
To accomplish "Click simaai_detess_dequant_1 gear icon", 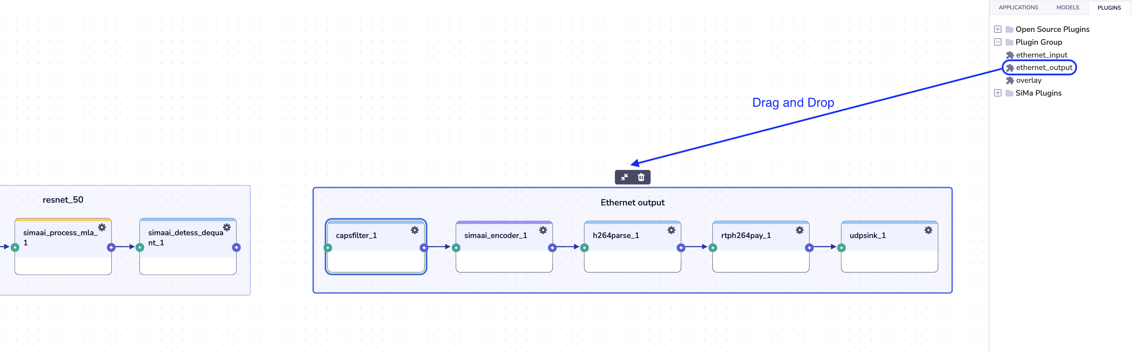I will [227, 227].
